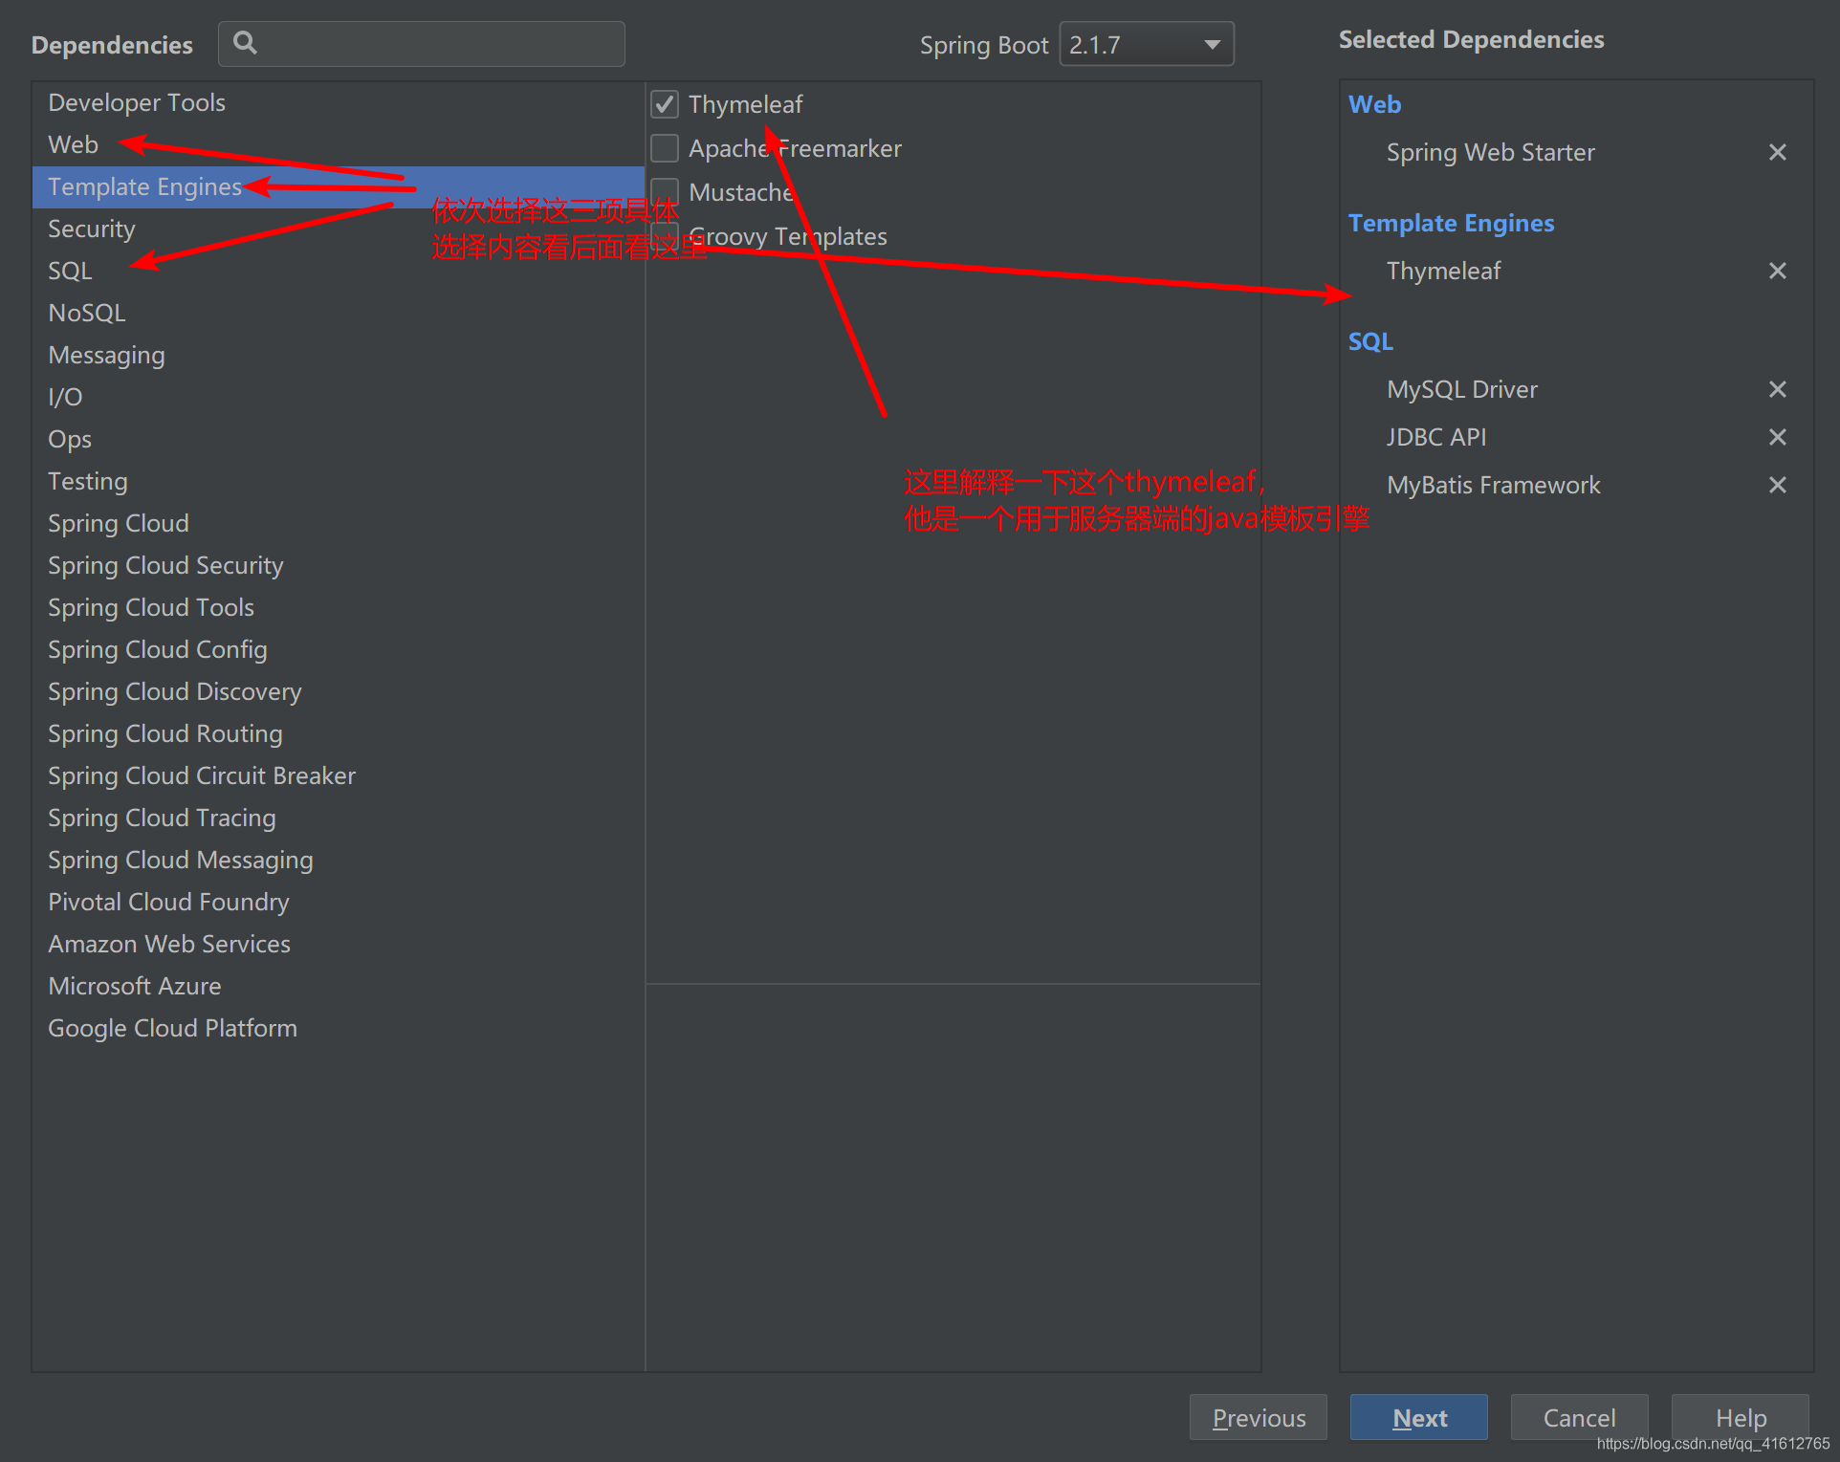Enable Apache Freemarker checkbox

click(x=665, y=148)
